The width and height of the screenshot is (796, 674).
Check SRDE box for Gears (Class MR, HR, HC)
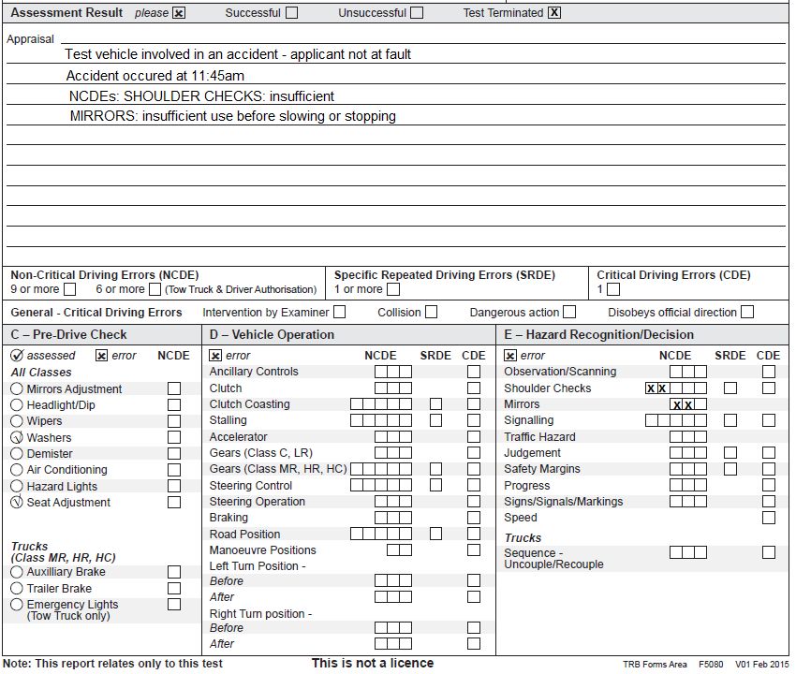click(435, 469)
